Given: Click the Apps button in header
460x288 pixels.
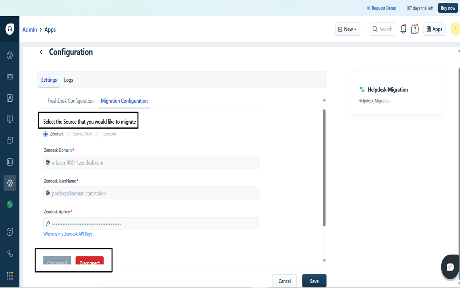Looking at the screenshot, I should [434, 29].
